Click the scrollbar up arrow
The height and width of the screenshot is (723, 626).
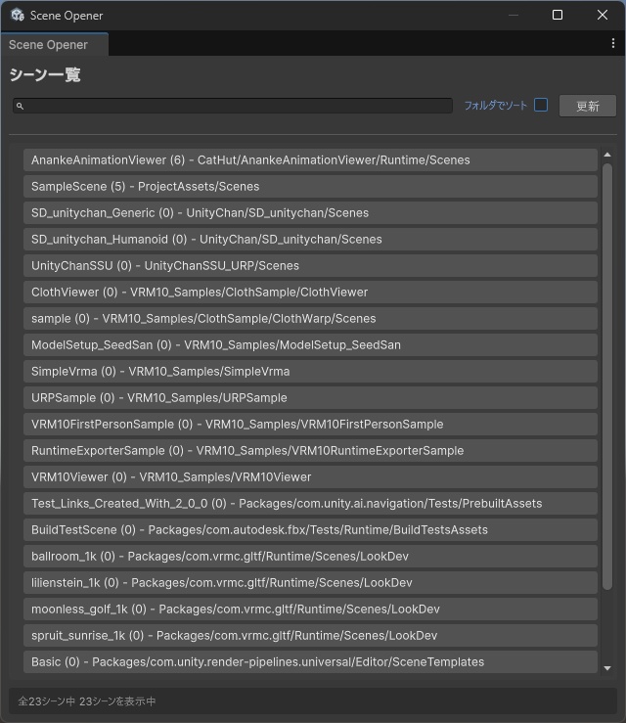point(607,155)
